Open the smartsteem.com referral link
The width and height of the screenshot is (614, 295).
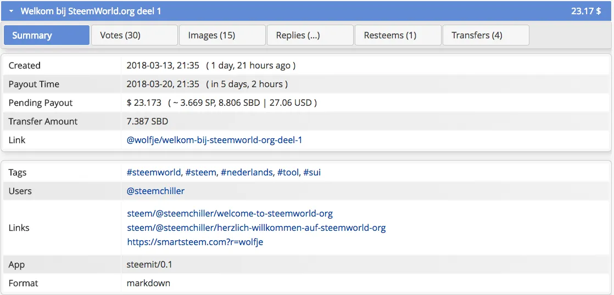pyautogui.click(x=195, y=242)
